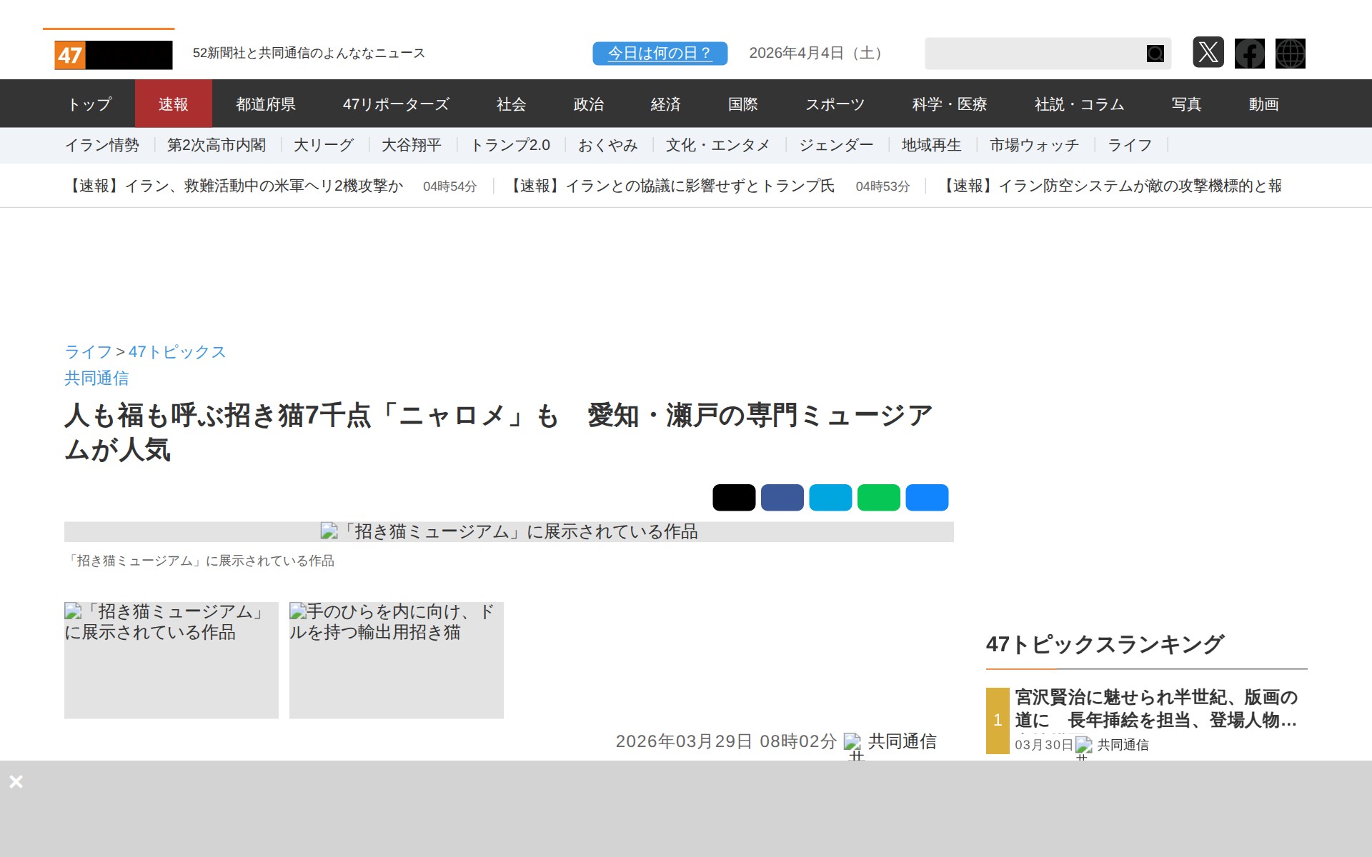Click the 47NEWS site logo

(x=113, y=54)
